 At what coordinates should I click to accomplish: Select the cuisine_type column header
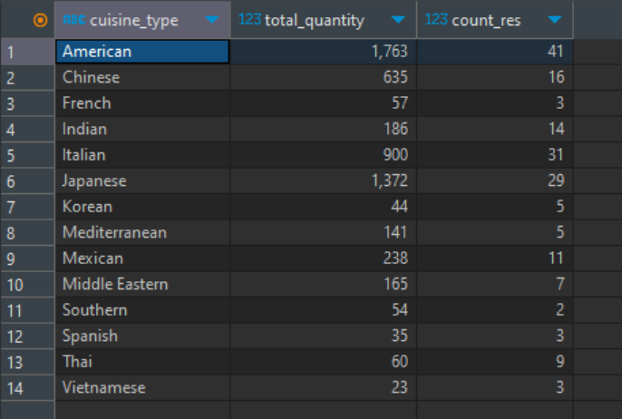click(142, 20)
